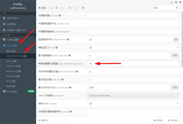Click the upload speed 2.66 KB/s indicator
Screen dimensions: 183x124
click(x=173, y=120)
